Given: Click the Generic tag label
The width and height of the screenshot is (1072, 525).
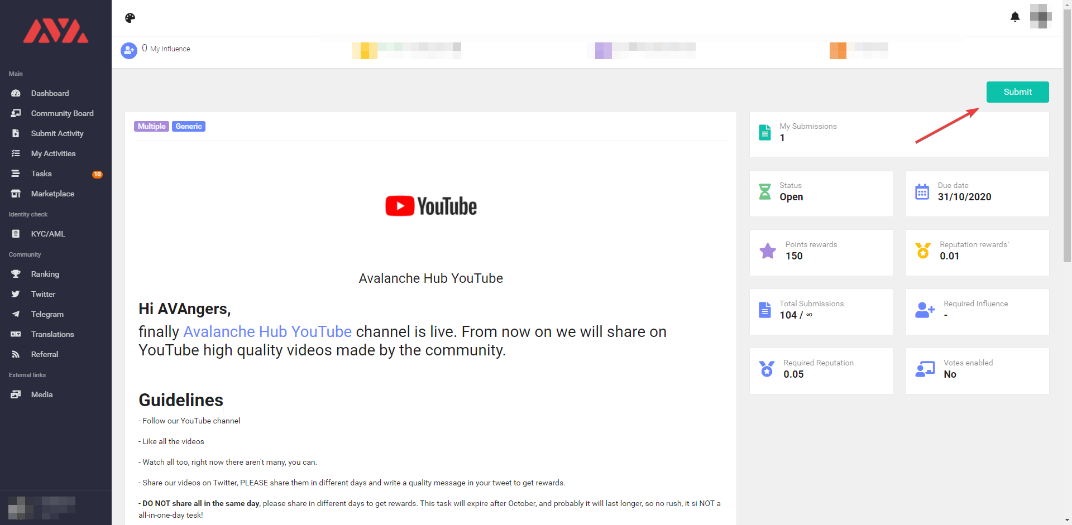Looking at the screenshot, I should [x=189, y=126].
